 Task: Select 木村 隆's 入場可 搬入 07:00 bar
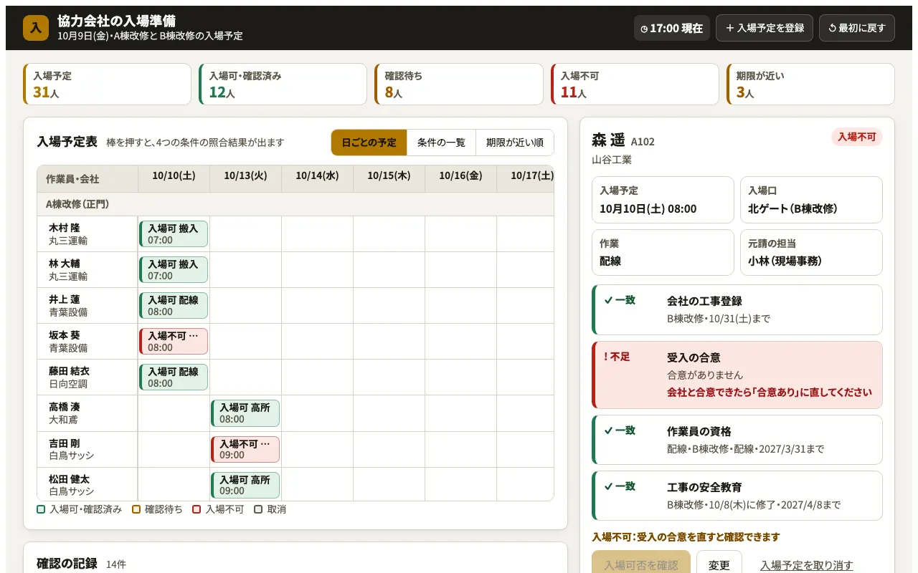click(x=174, y=234)
